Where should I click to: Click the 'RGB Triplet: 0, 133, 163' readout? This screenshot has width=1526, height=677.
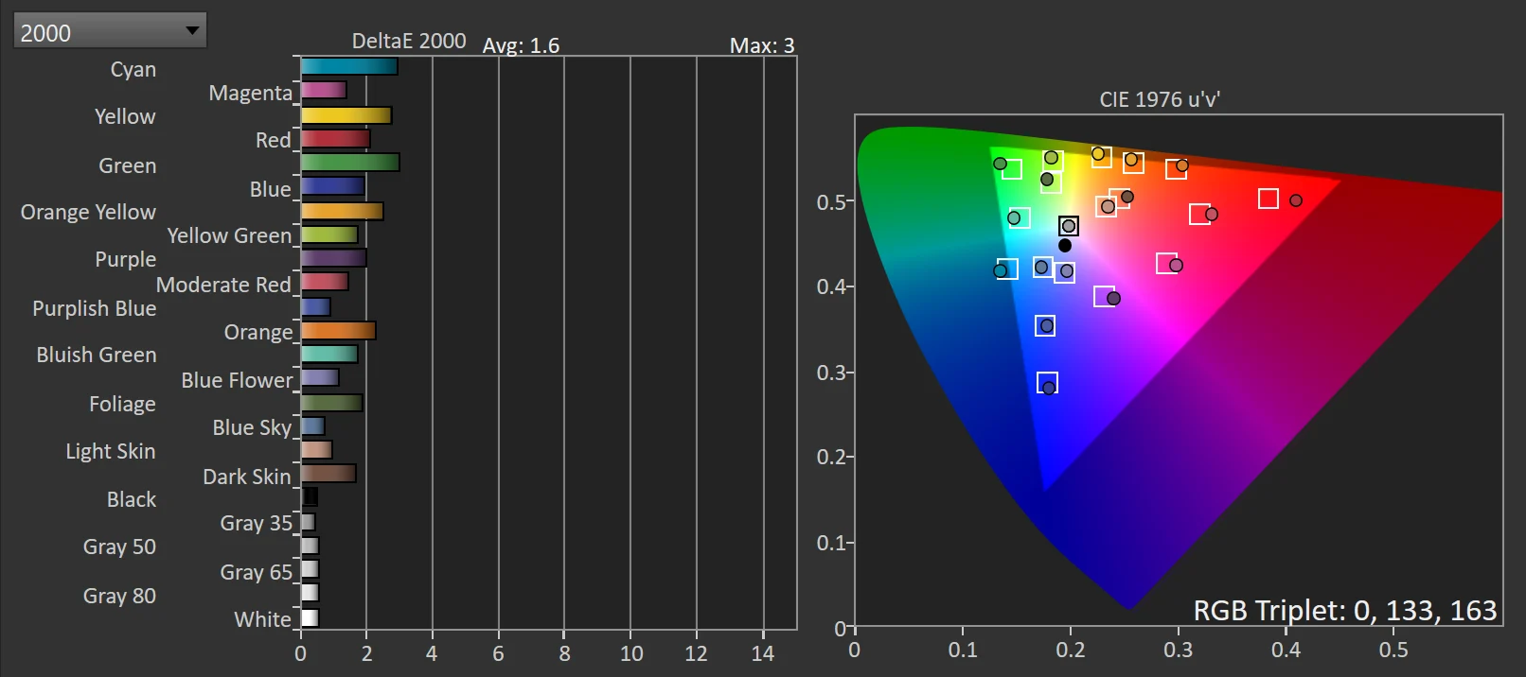[x=1345, y=611]
